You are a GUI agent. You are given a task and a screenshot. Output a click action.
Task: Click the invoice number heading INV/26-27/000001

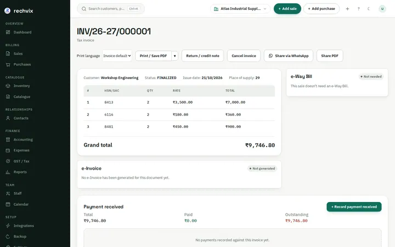pos(114,31)
